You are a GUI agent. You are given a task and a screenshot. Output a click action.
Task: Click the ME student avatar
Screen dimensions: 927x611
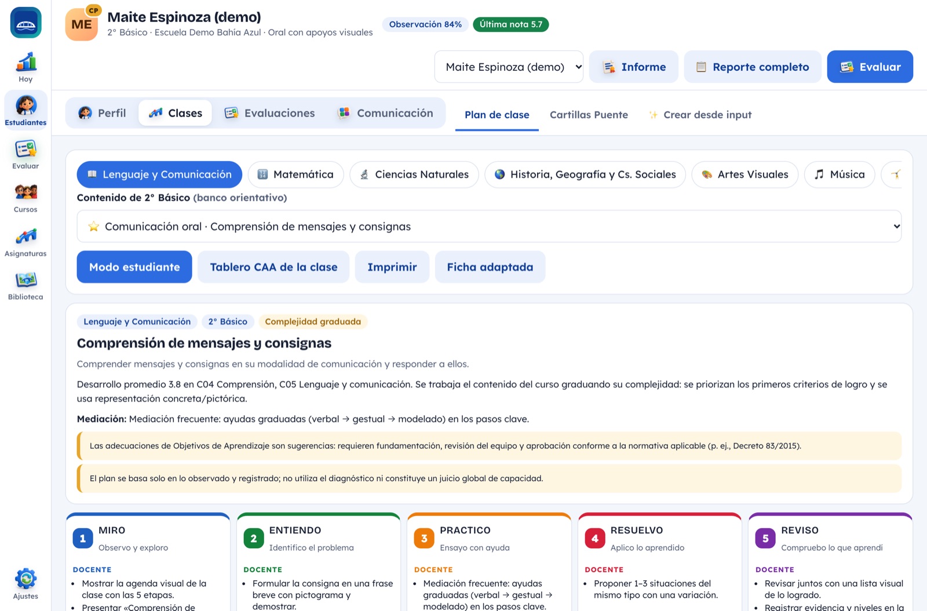click(x=82, y=24)
